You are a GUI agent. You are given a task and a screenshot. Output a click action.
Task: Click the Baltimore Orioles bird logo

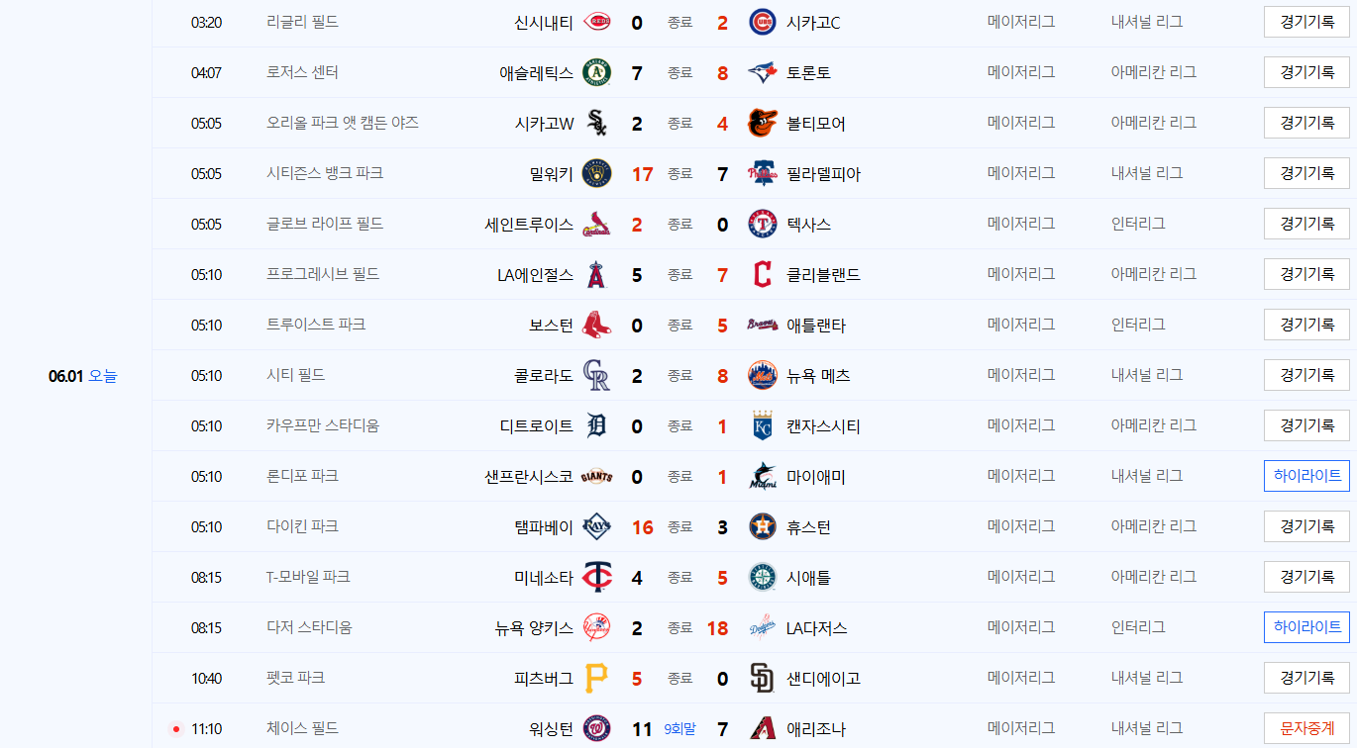[x=763, y=123]
